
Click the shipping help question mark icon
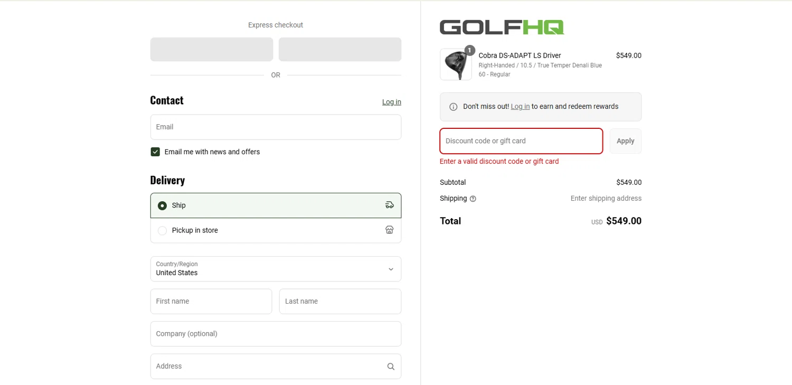point(473,199)
